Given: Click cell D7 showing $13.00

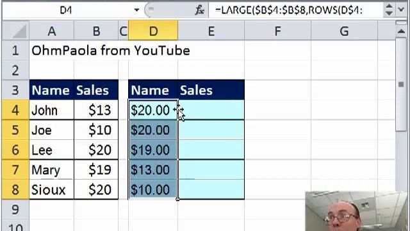Looking at the screenshot, I should point(153,169).
